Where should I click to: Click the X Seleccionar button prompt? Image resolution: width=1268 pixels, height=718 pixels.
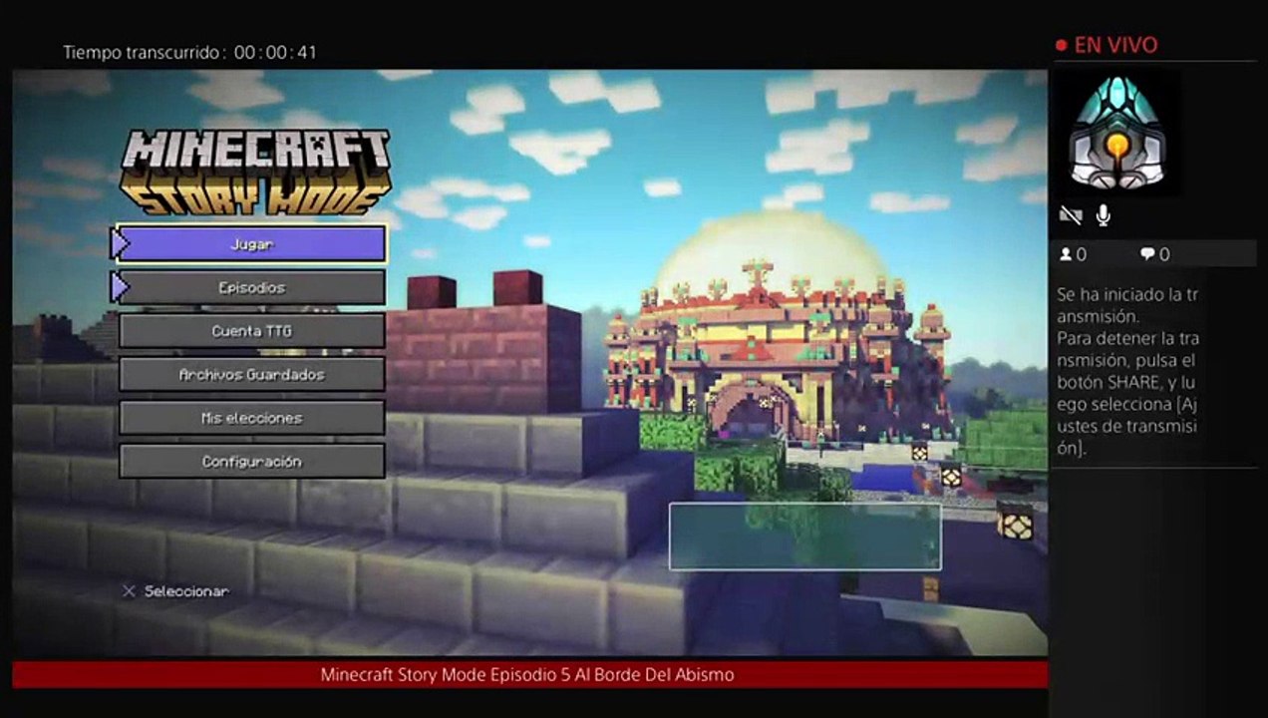[x=175, y=591]
